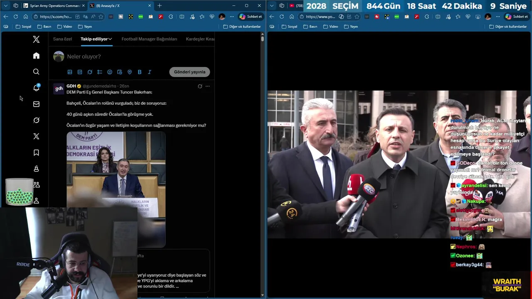Open X notifications bell with badge
532x299 pixels.
pos(36,88)
